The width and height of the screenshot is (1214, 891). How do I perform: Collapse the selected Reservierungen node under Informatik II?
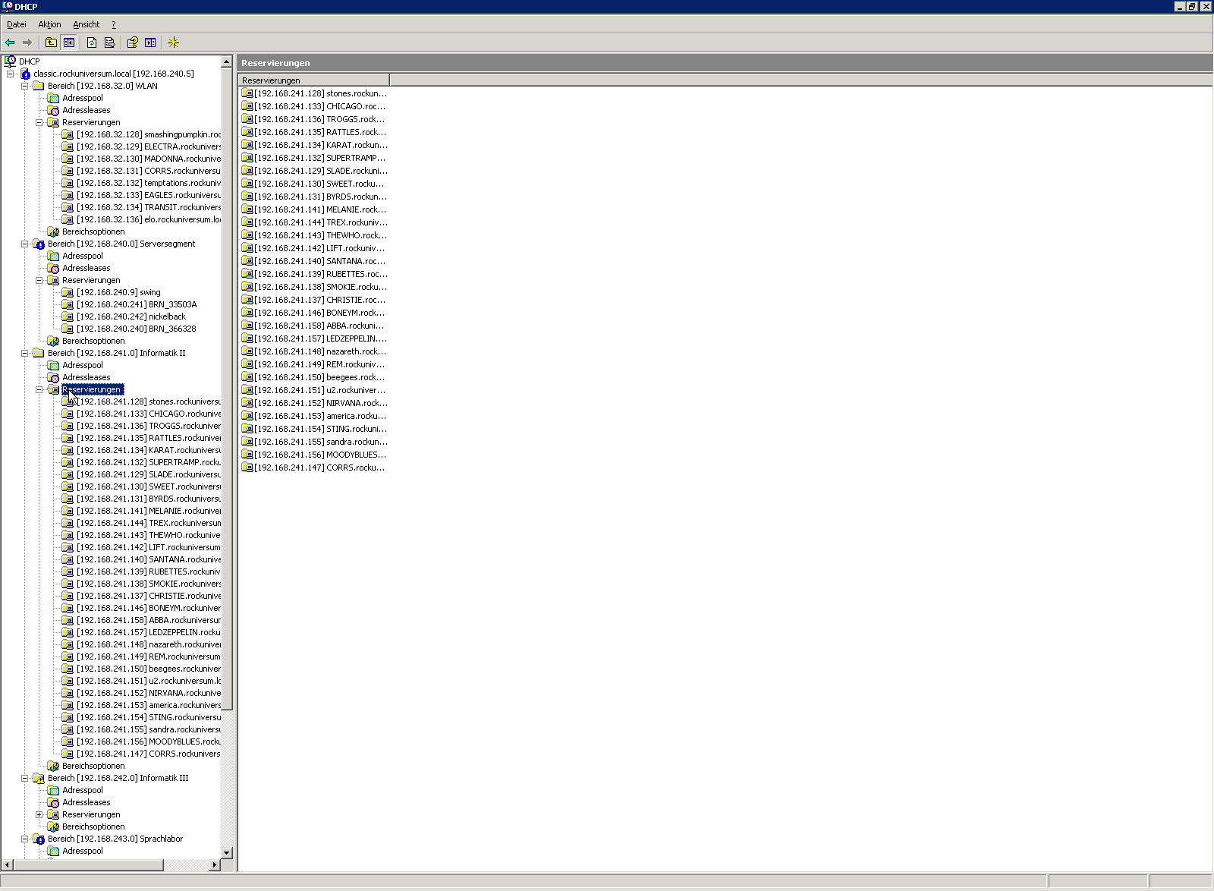tap(39, 389)
